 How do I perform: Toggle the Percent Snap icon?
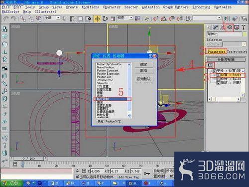pyautogui.click(x=172, y=18)
